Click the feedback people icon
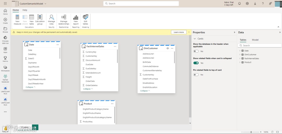Image resolution: width=282 pixels, height=134 pixels. (x=271, y=4)
